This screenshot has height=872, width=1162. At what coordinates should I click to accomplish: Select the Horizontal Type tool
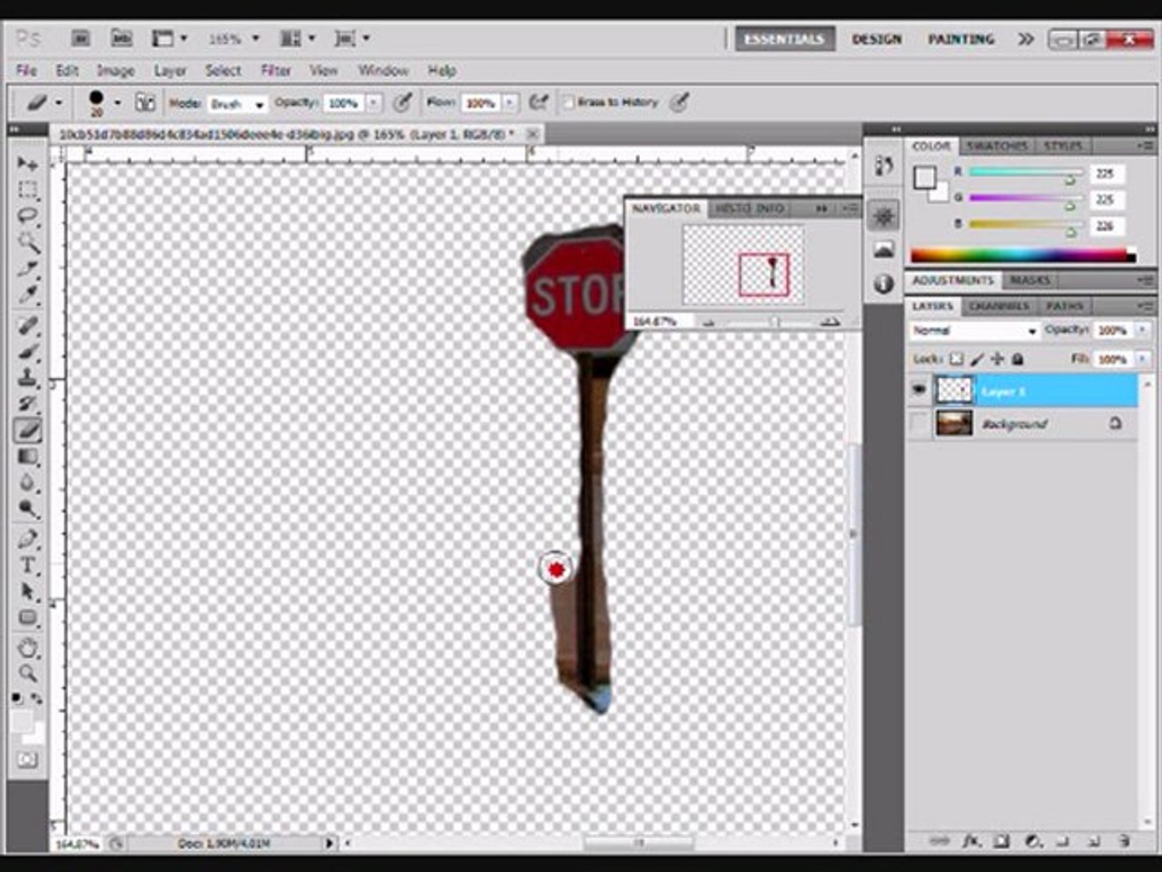click(27, 565)
